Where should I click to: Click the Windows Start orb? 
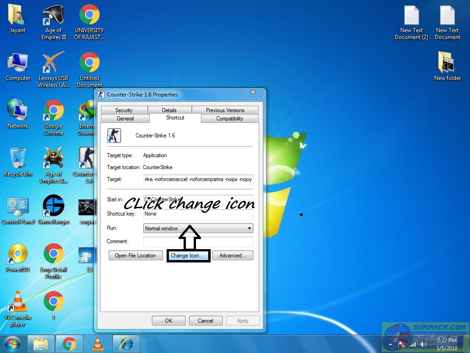point(12,344)
